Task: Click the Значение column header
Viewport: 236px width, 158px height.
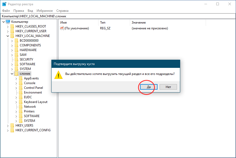Action: click(168, 23)
